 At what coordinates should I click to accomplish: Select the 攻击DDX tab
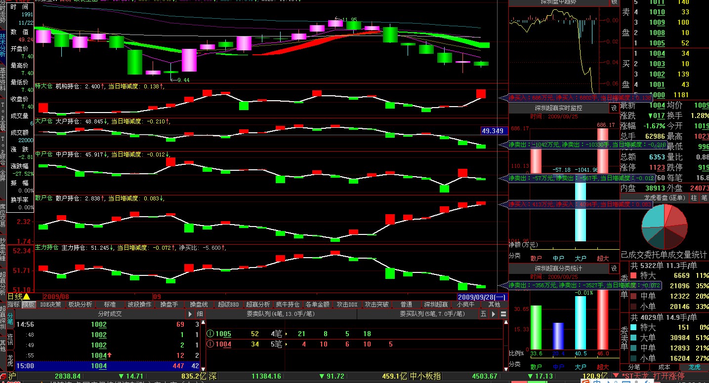tap(347, 305)
